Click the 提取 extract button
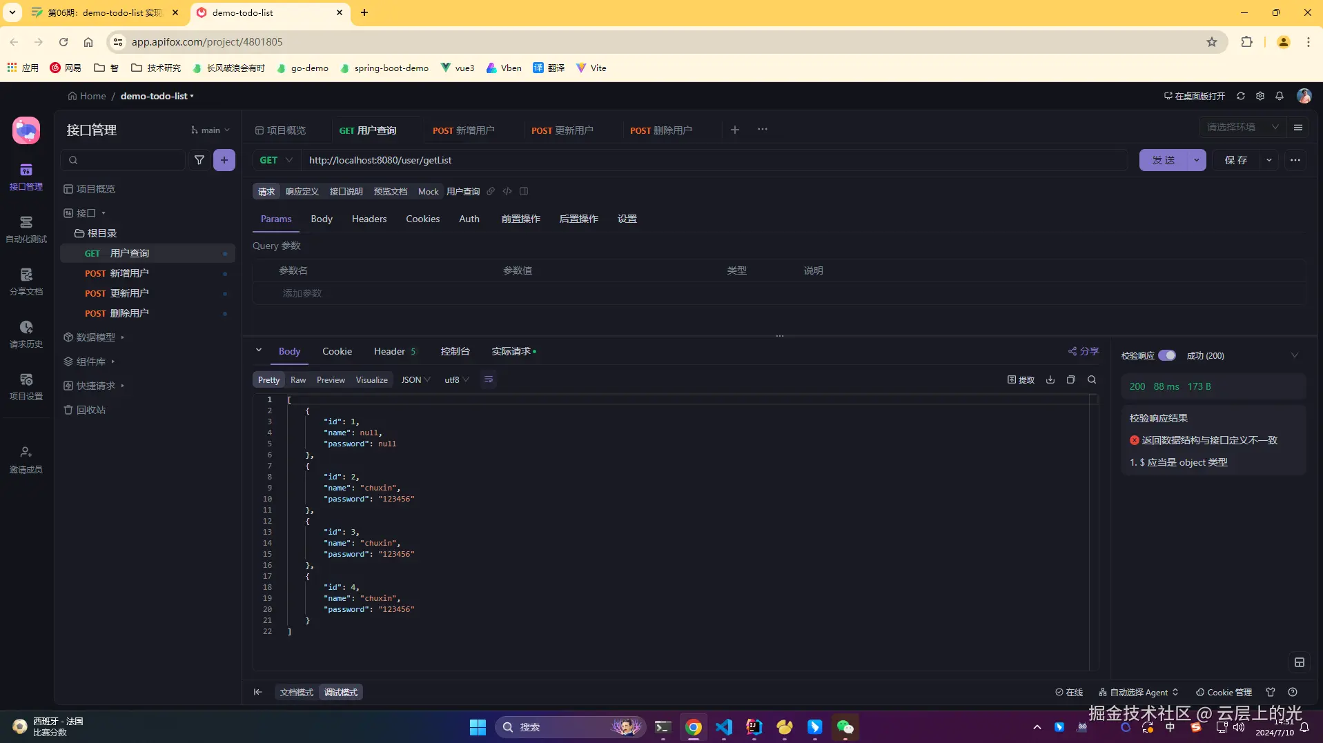The height and width of the screenshot is (743, 1323). [x=1021, y=379]
